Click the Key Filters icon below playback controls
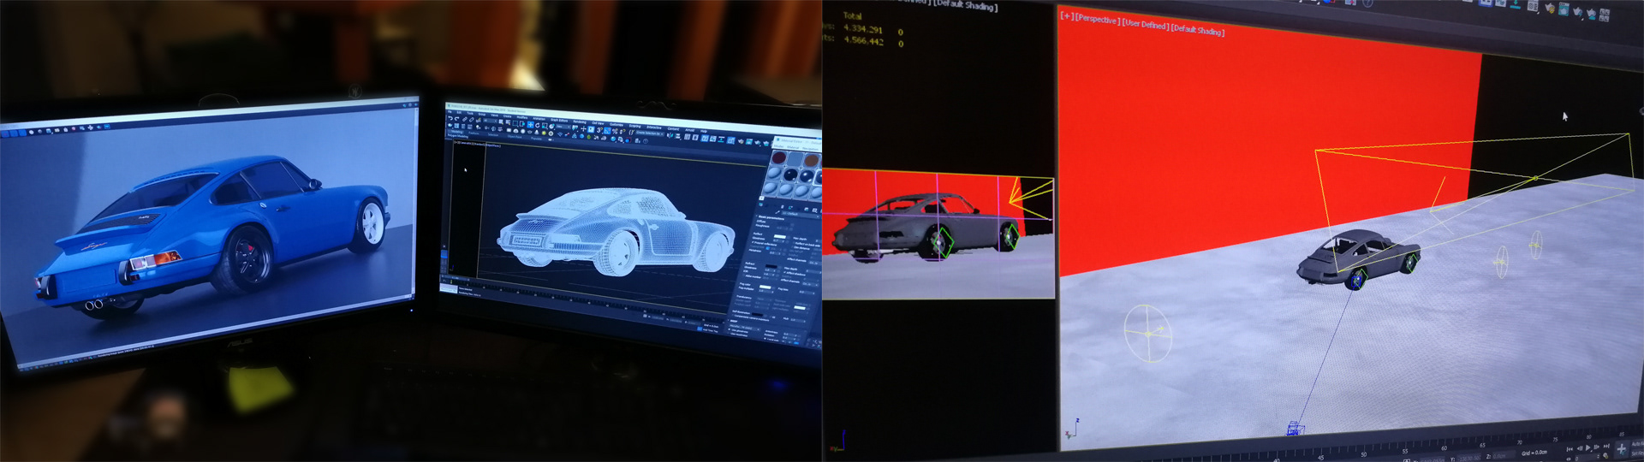The image size is (1644, 462). pos(1605,456)
